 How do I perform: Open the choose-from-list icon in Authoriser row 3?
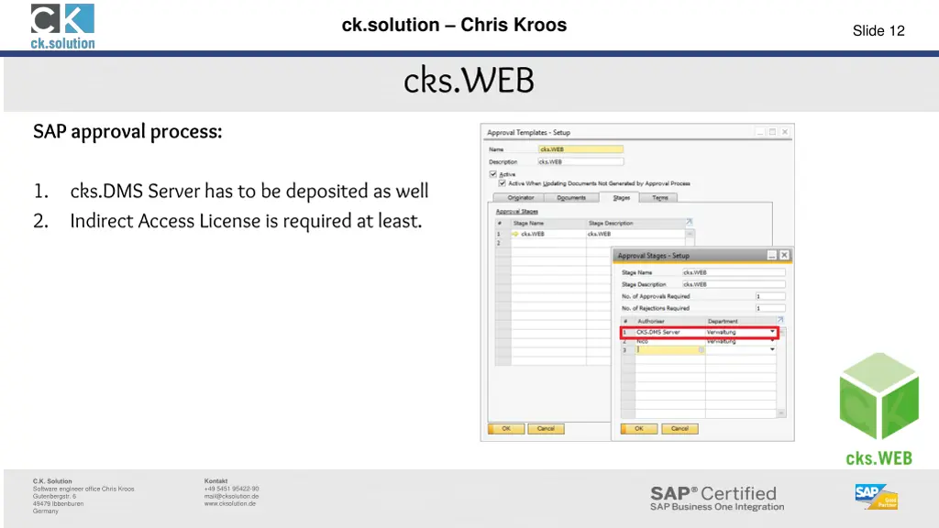pos(701,349)
